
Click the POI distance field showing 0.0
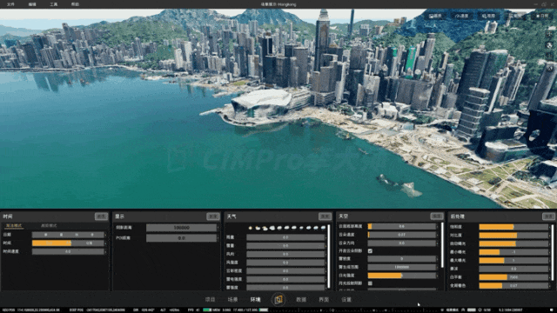pyautogui.click(x=181, y=237)
